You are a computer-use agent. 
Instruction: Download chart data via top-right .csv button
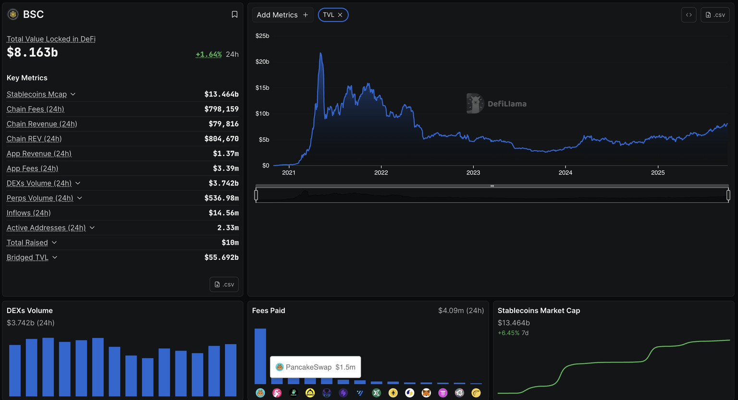coord(715,15)
